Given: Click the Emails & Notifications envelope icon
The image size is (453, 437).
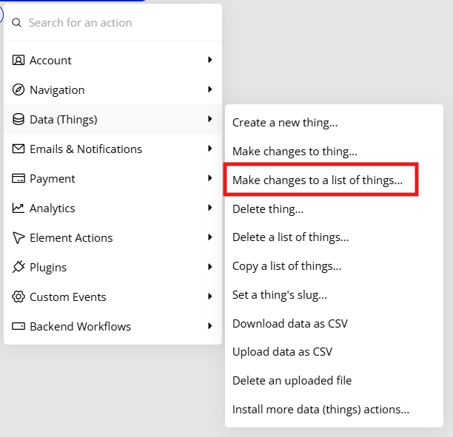Looking at the screenshot, I should pyautogui.click(x=19, y=149).
